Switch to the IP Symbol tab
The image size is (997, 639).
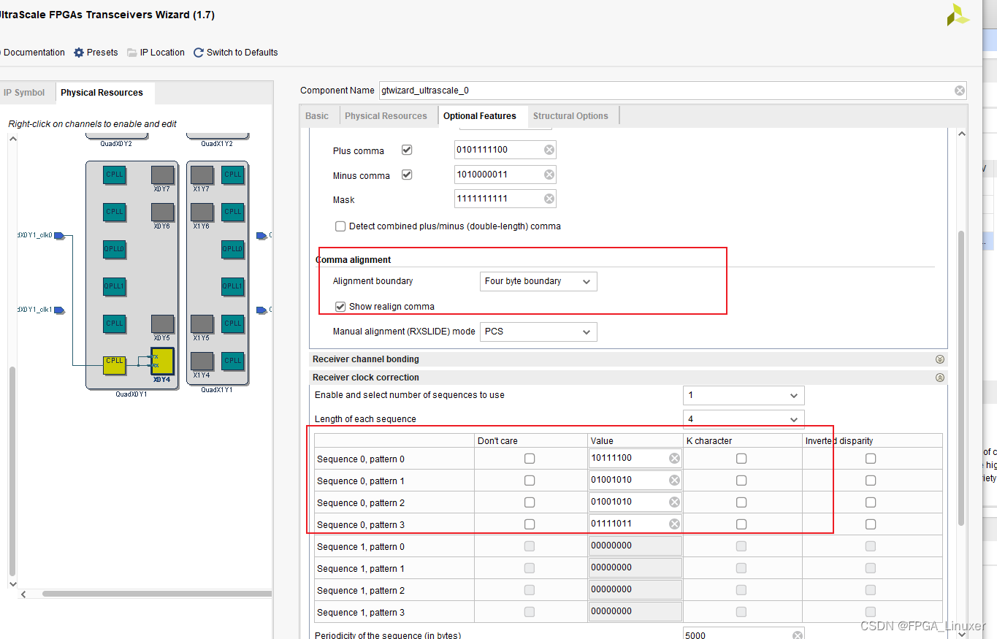24,93
